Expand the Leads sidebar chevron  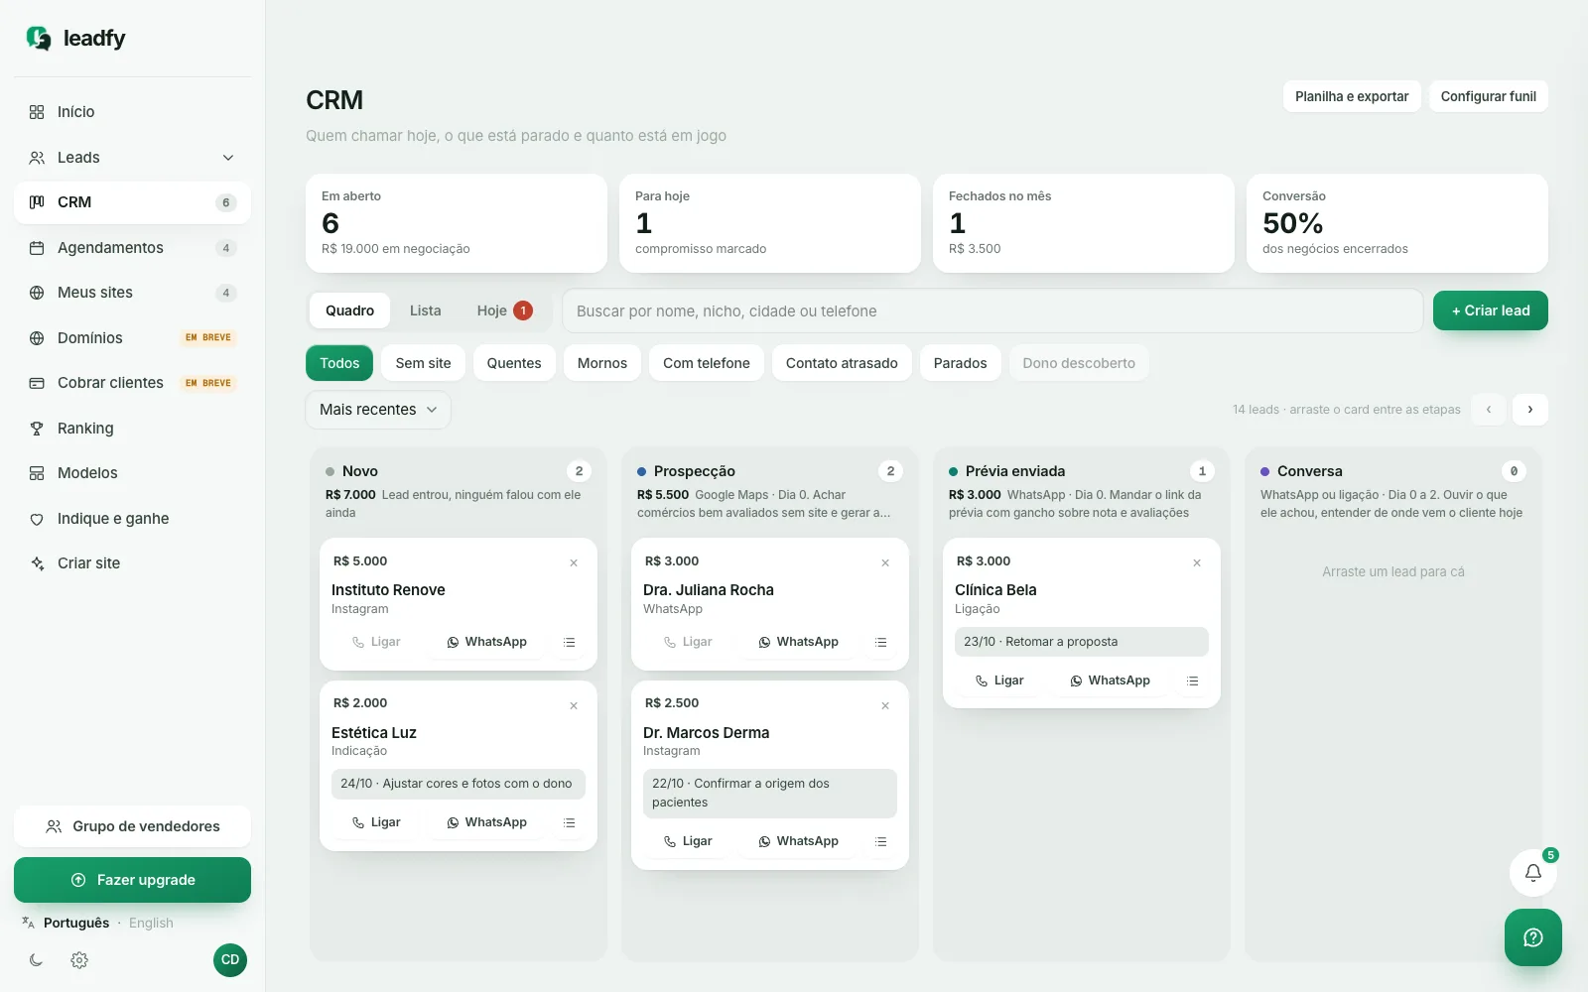point(228,158)
